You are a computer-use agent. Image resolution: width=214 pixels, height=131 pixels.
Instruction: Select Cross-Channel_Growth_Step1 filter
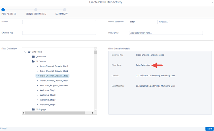(54, 66)
